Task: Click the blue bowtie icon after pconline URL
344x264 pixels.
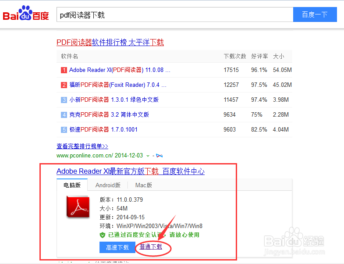Action: click(159, 156)
